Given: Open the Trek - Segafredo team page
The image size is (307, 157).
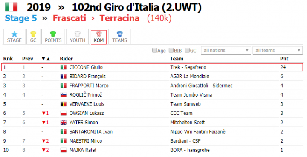Looking at the screenshot, I should point(188,67).
